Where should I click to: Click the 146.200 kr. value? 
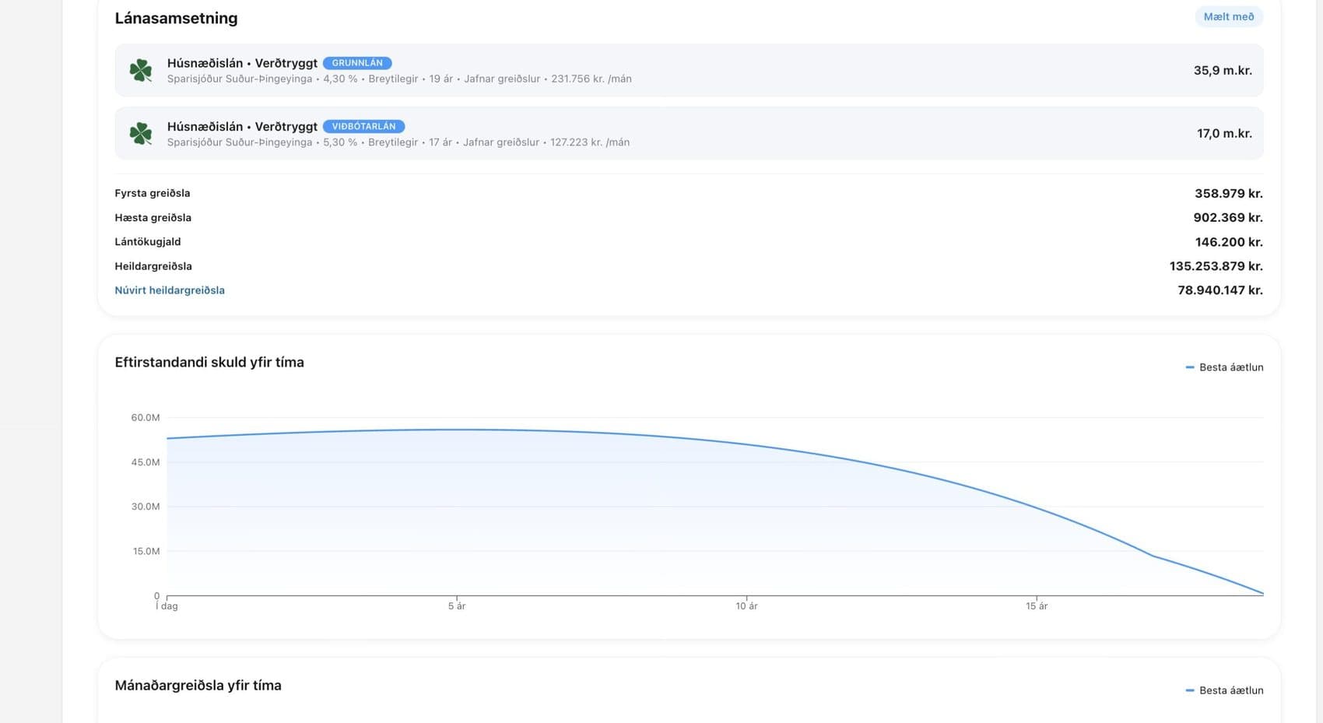tap(1229, 242)
